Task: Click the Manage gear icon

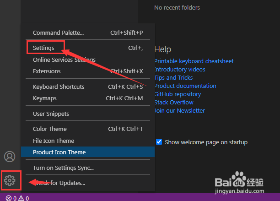Action: pos(10,180)
